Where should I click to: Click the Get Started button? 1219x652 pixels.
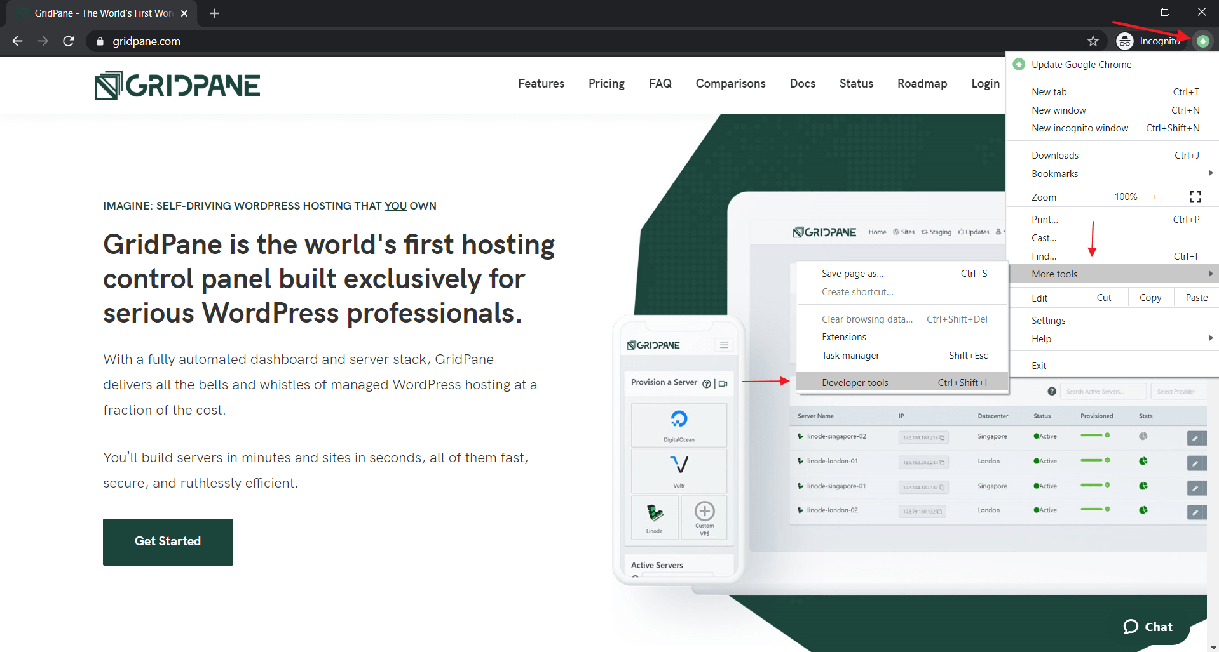[168, 542]
